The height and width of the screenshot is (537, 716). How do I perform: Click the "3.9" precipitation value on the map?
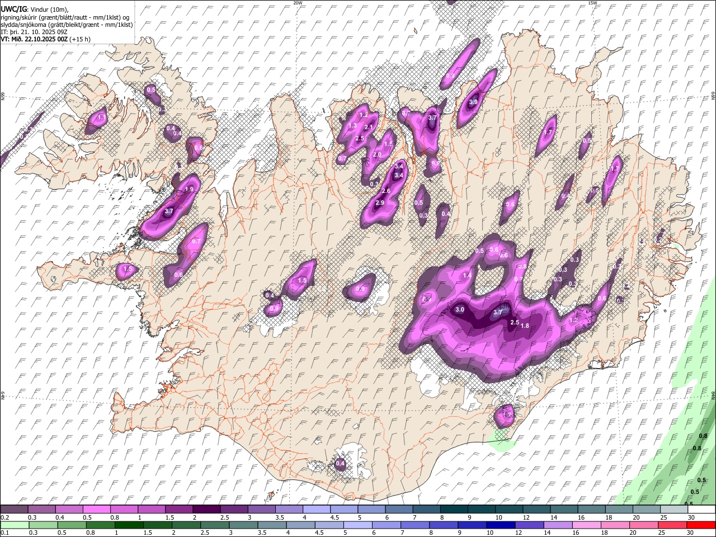coord(473,102)
